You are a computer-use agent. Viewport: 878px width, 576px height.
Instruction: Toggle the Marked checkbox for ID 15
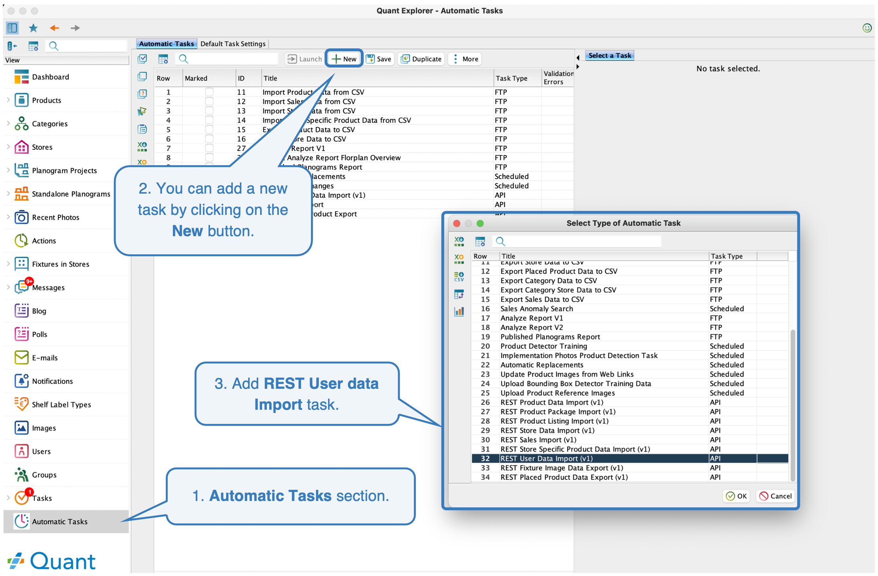pos(209,129)
